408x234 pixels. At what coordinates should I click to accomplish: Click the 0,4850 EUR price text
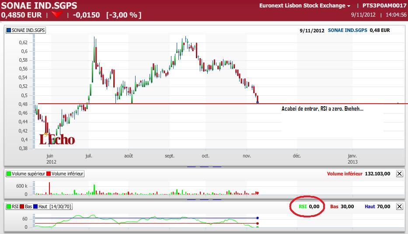tap(21, 15)
